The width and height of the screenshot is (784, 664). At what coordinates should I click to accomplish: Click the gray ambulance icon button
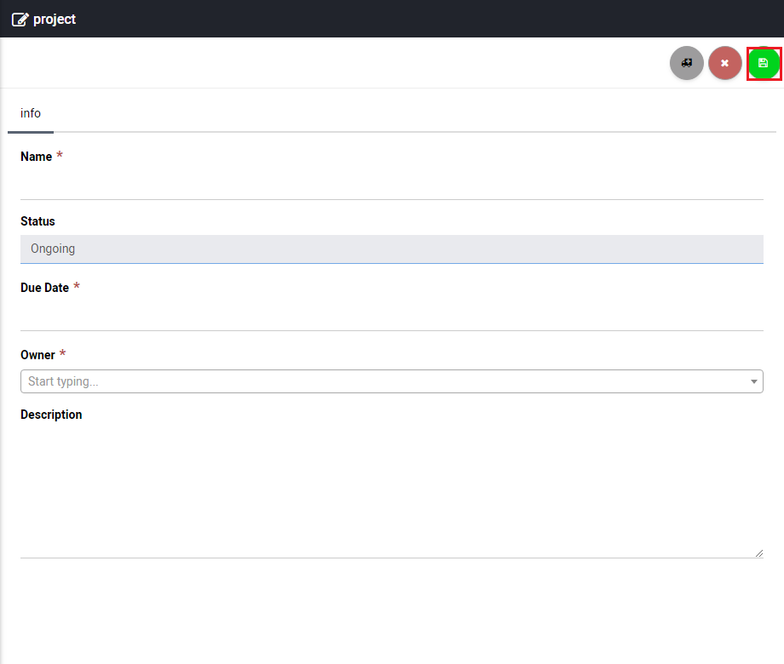[687, 63]
